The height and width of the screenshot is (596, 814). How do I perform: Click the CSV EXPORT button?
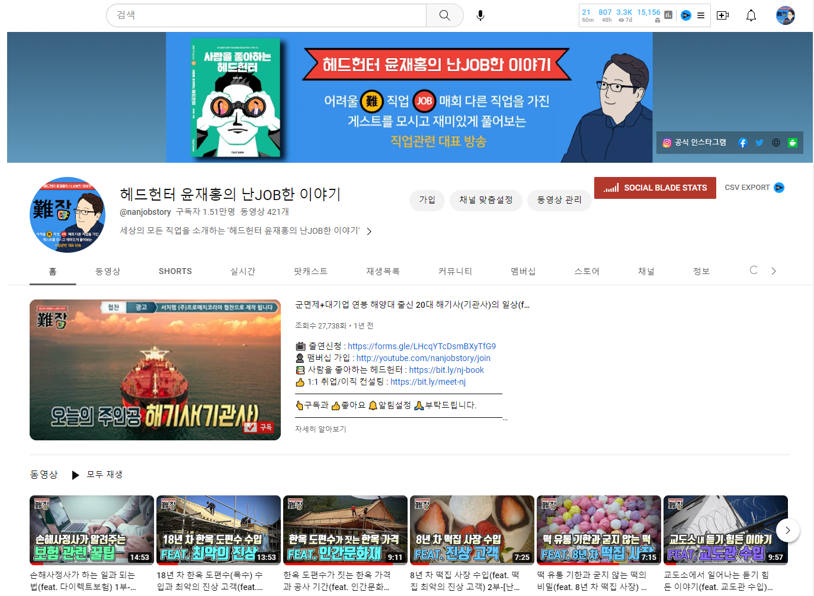pos(747,188)
